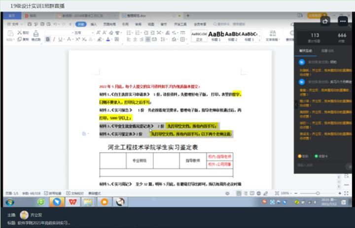Click the share icon above the chat panel

325,21
